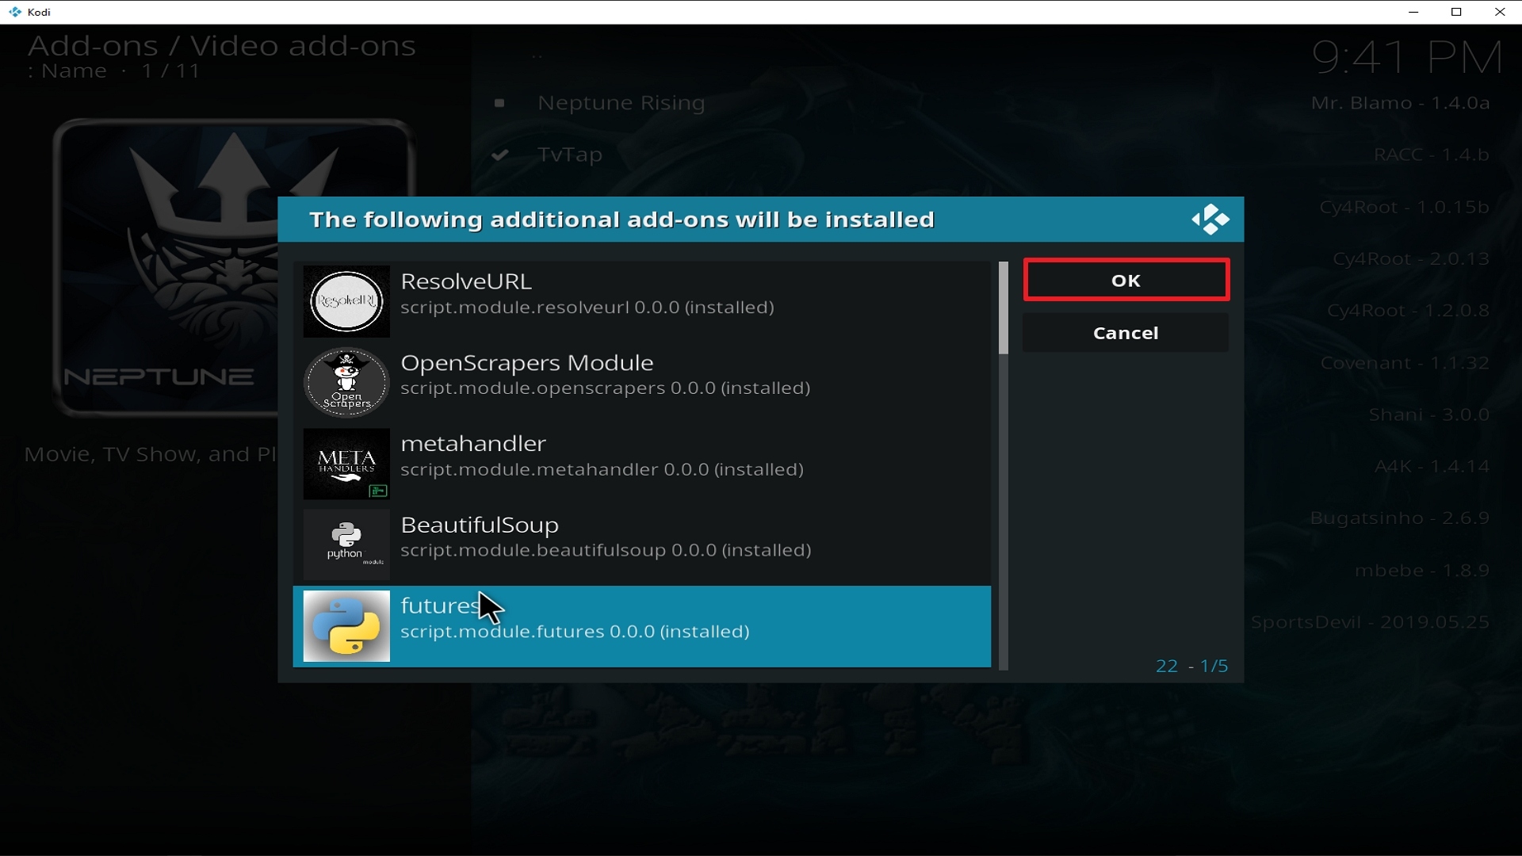This screenshot has width=1522, height=856.
Task: Click the A4K - 1.4.14 label
Action: pyautogui.click(x=1432, y=466)
